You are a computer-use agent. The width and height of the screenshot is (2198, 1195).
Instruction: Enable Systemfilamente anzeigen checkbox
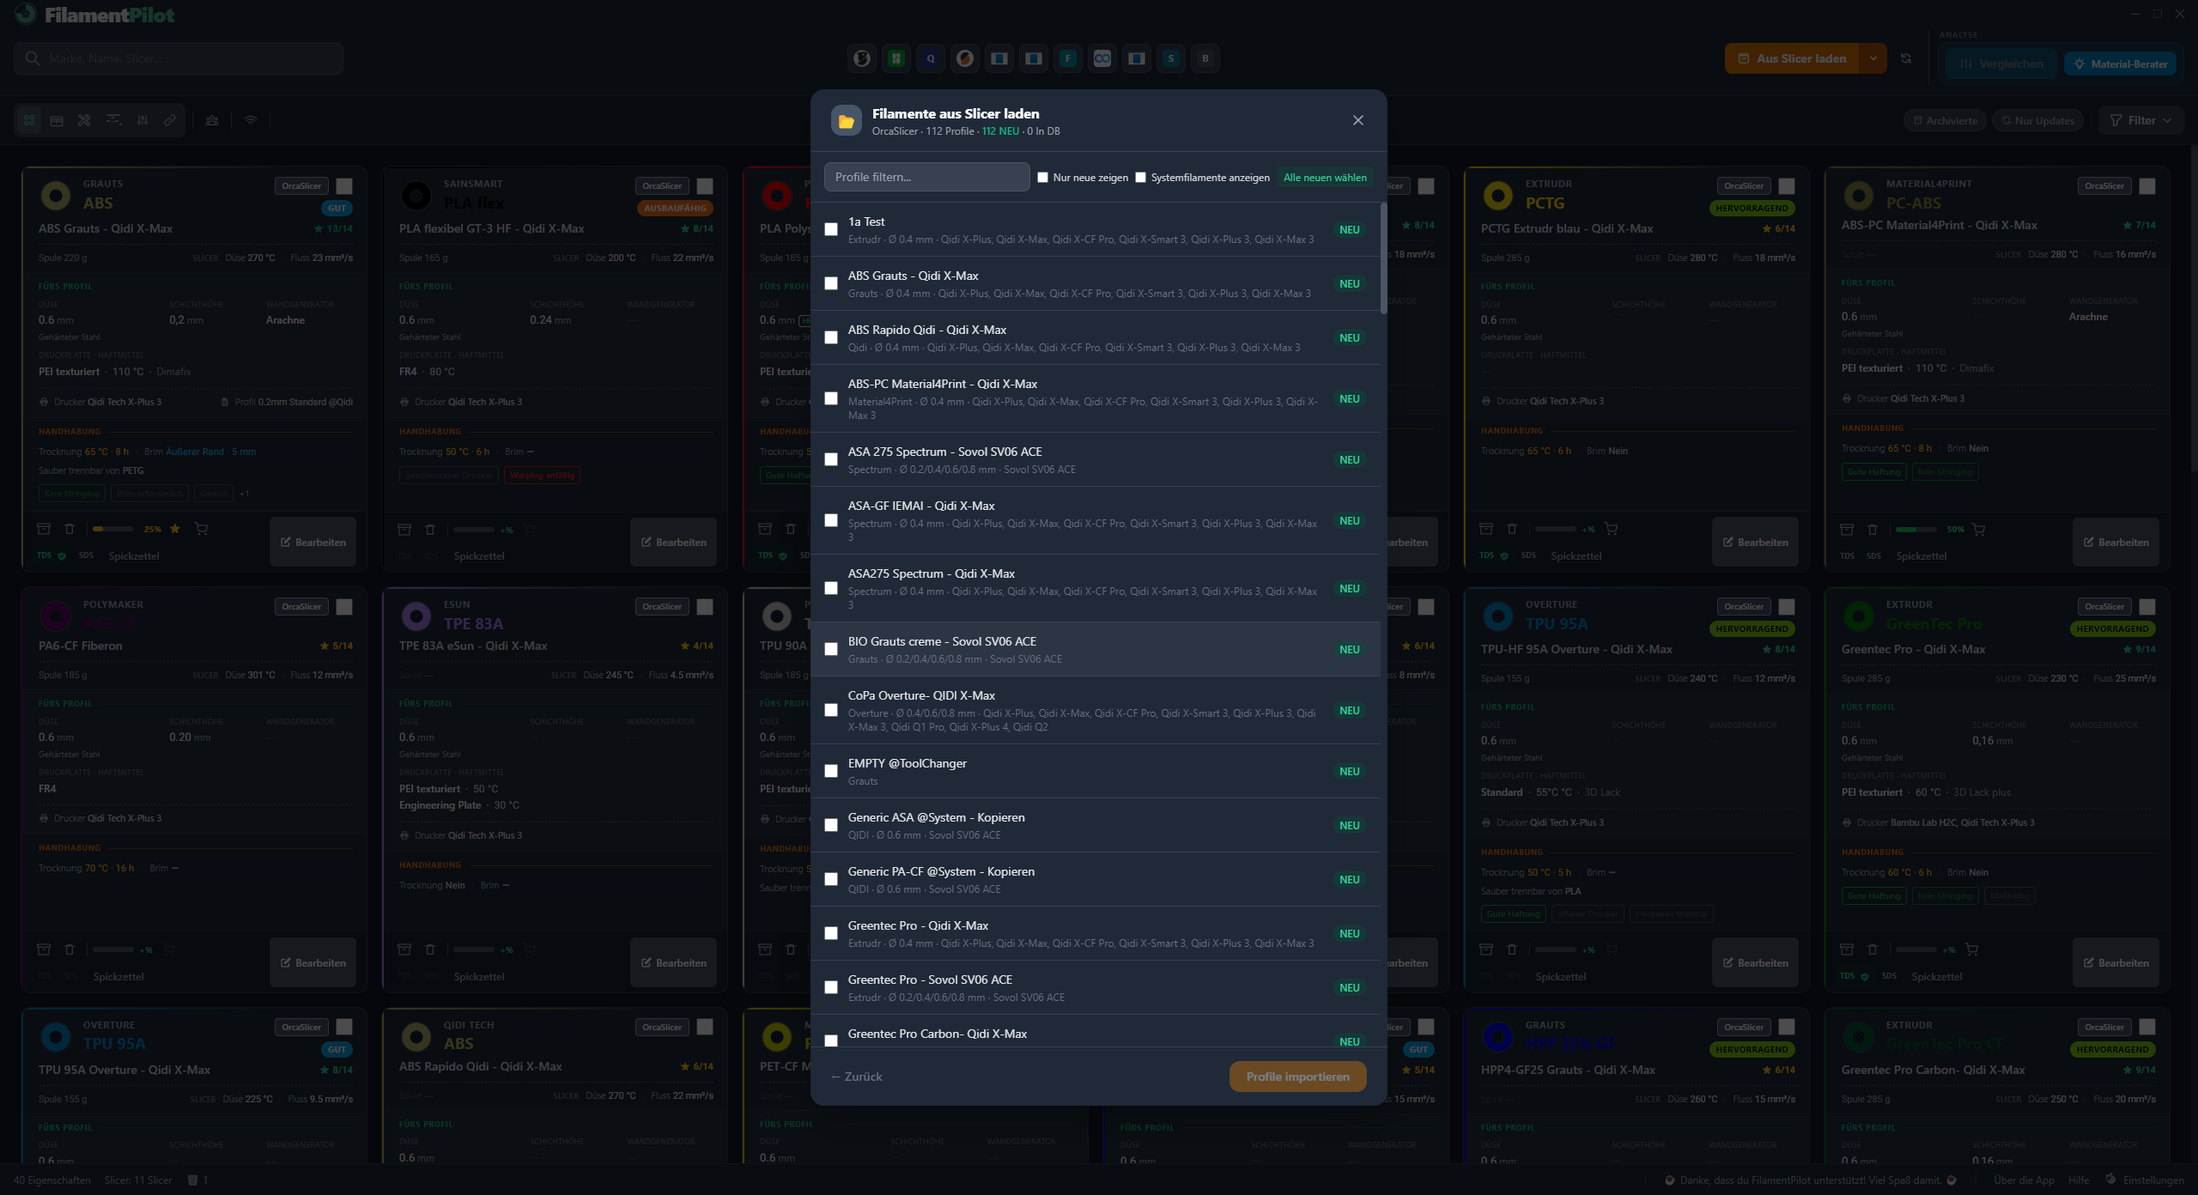click(x=1140, y=178)
